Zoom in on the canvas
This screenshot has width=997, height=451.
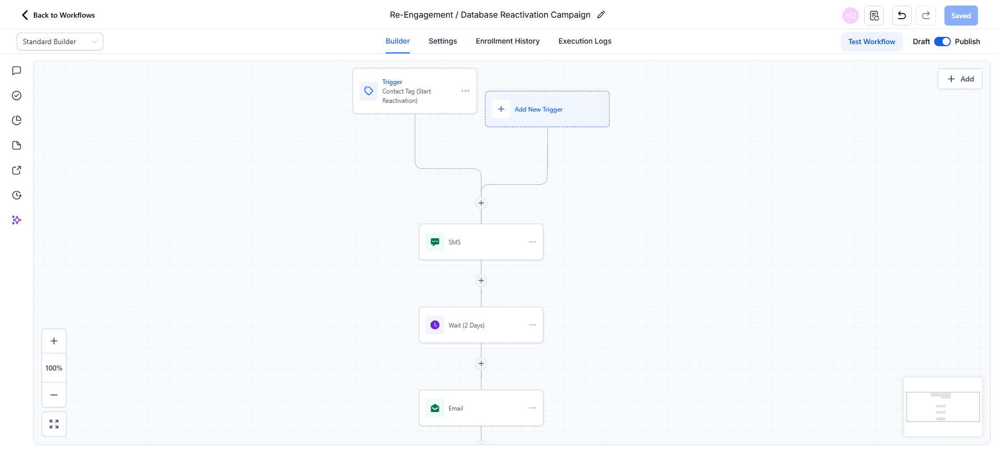click(x=54, y=341)
